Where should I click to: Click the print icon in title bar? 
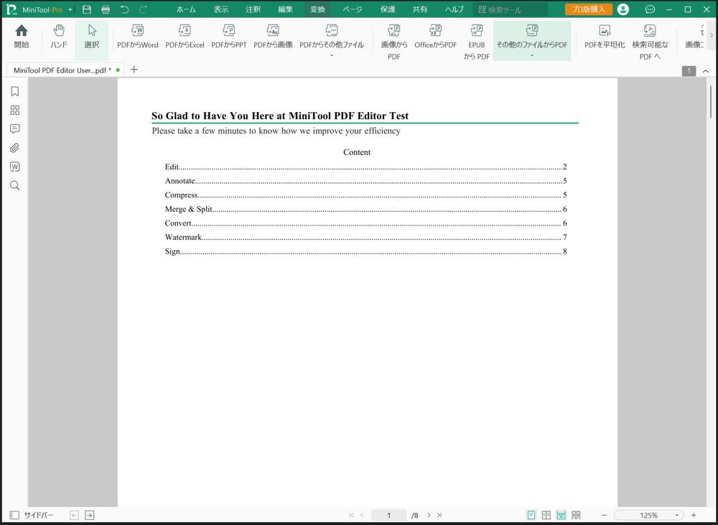click(106, 9)
